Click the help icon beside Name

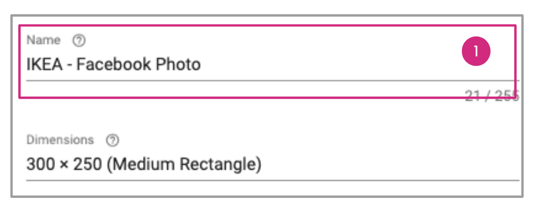(79, 40)
